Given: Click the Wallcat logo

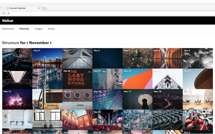Looking at the screenshot, I should [x=8, y=21].
